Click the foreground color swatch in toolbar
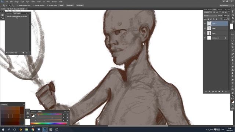Viewport: 235px width, 132px height. coord(232,101)
